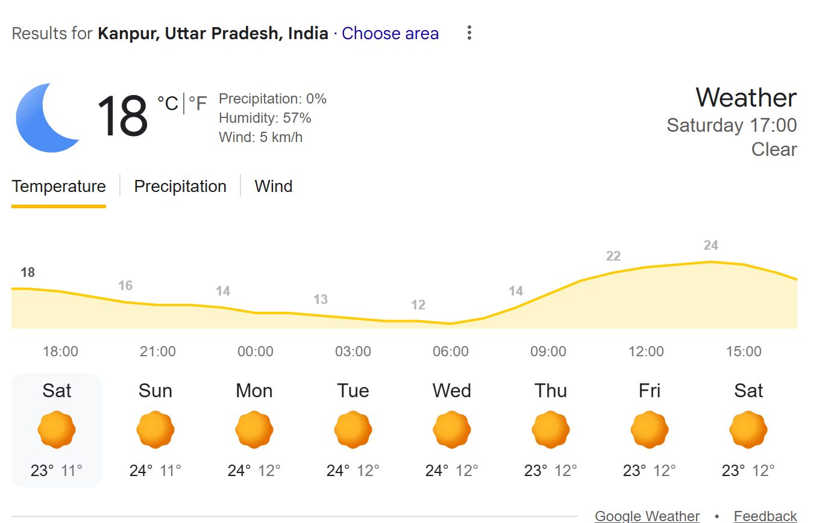Select Friday's sunny forecast icon
Image resolution: width=828 pixels, height=523 pixels.
(650, 430)
